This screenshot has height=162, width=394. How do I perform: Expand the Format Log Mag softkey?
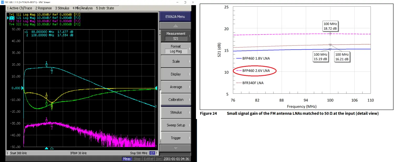pos(176,49)
